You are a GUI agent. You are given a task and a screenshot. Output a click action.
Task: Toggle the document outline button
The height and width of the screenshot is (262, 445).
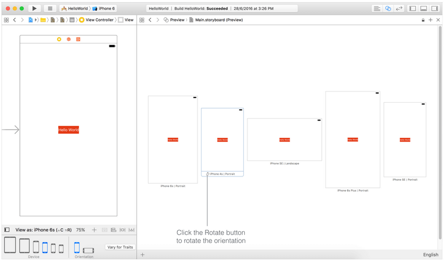point(7,230)
